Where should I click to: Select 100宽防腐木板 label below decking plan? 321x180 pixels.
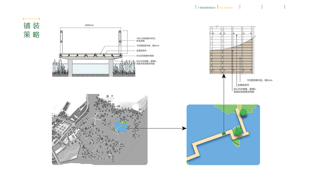(259, 80)
